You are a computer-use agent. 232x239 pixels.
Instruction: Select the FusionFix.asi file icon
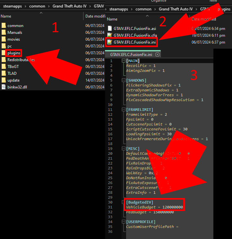click(110, 28)
